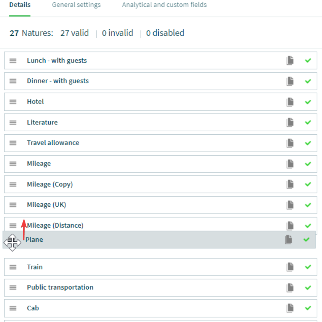The height and width of the screenshot is (322, 322).
Task: Toggle the valid checkmark for Mileage (Copy)
Action: (x=308, y=184)
